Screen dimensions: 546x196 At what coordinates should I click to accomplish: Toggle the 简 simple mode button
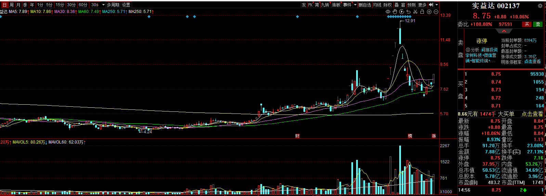317,5
